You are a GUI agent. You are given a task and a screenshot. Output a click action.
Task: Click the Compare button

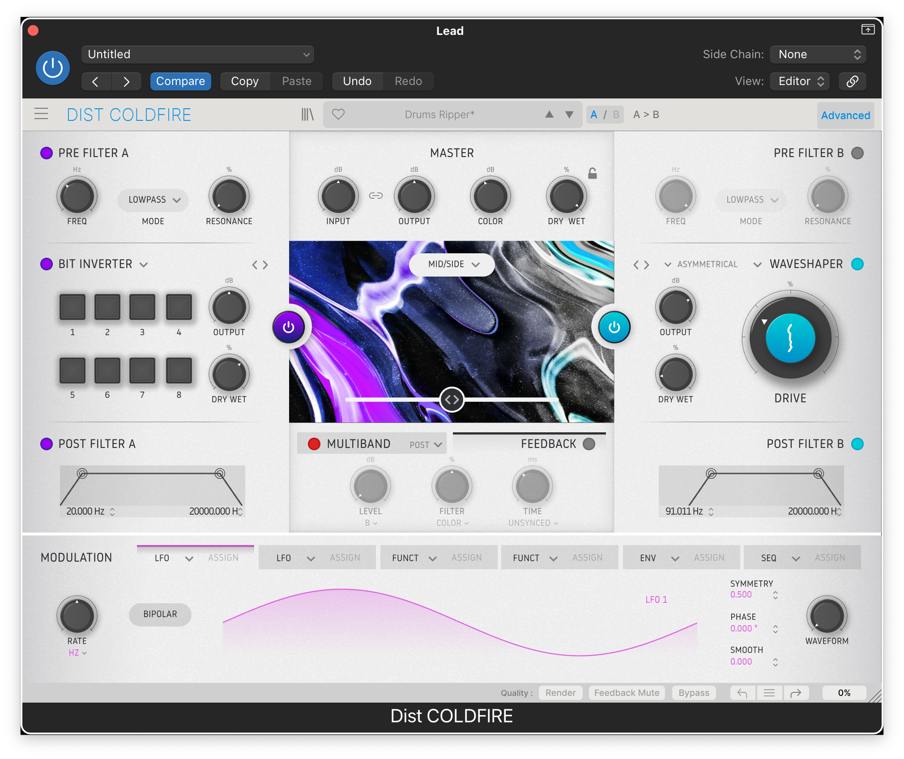(x=180, y=81)
